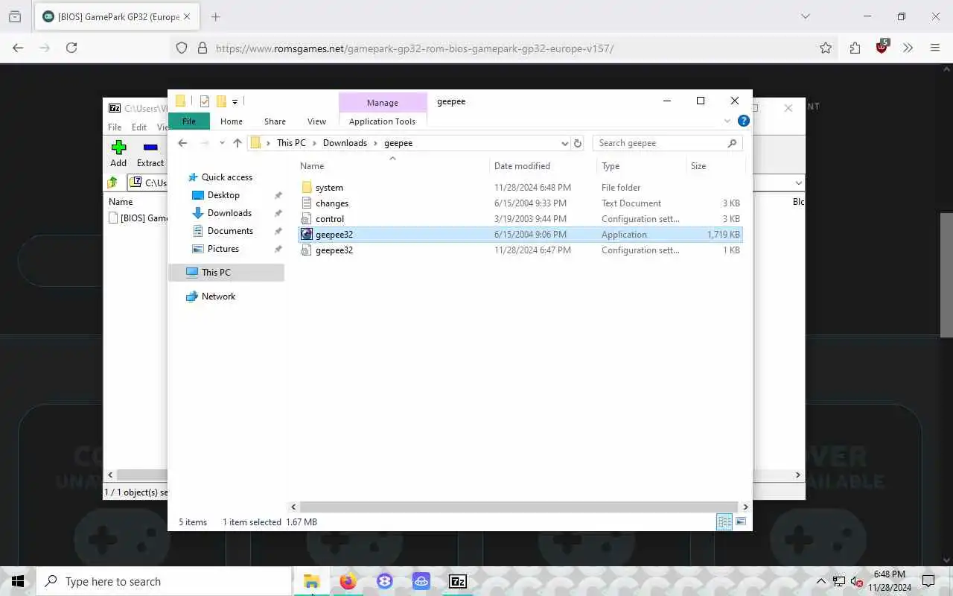This screenshot has width=953, height=596.
Task: Open File Explorer from the taskbar
Action: (311, 581)
